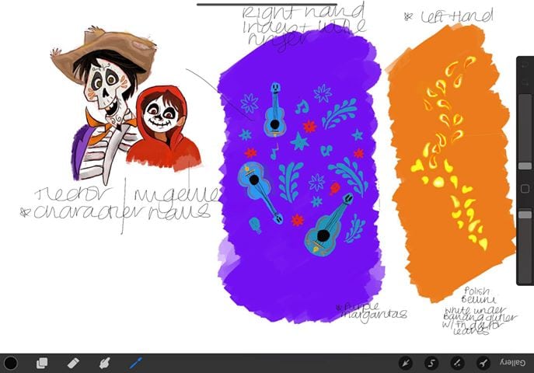This screenshot has width=534, height=373.
Task: Click Miguel's red hoodie in the drawing
Action: [x=167, y=148]
